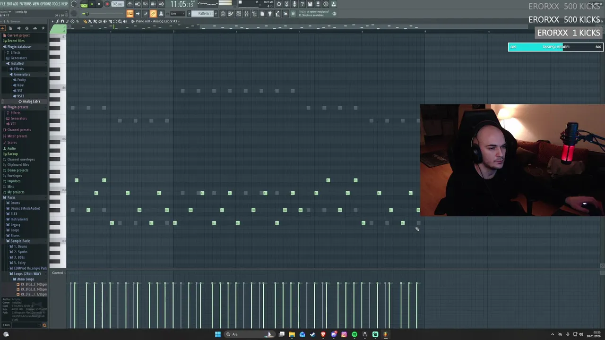The image size is (605, 340).
Task: Pause playback with the pause button
Action: 92,4
